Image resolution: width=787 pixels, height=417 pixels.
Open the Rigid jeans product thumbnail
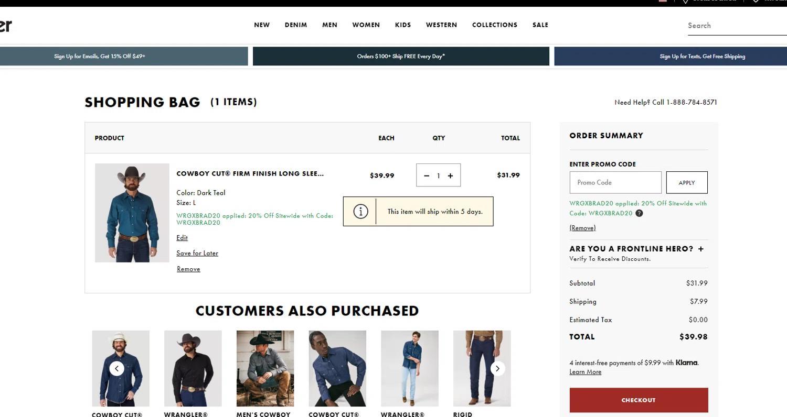[482, 368]
